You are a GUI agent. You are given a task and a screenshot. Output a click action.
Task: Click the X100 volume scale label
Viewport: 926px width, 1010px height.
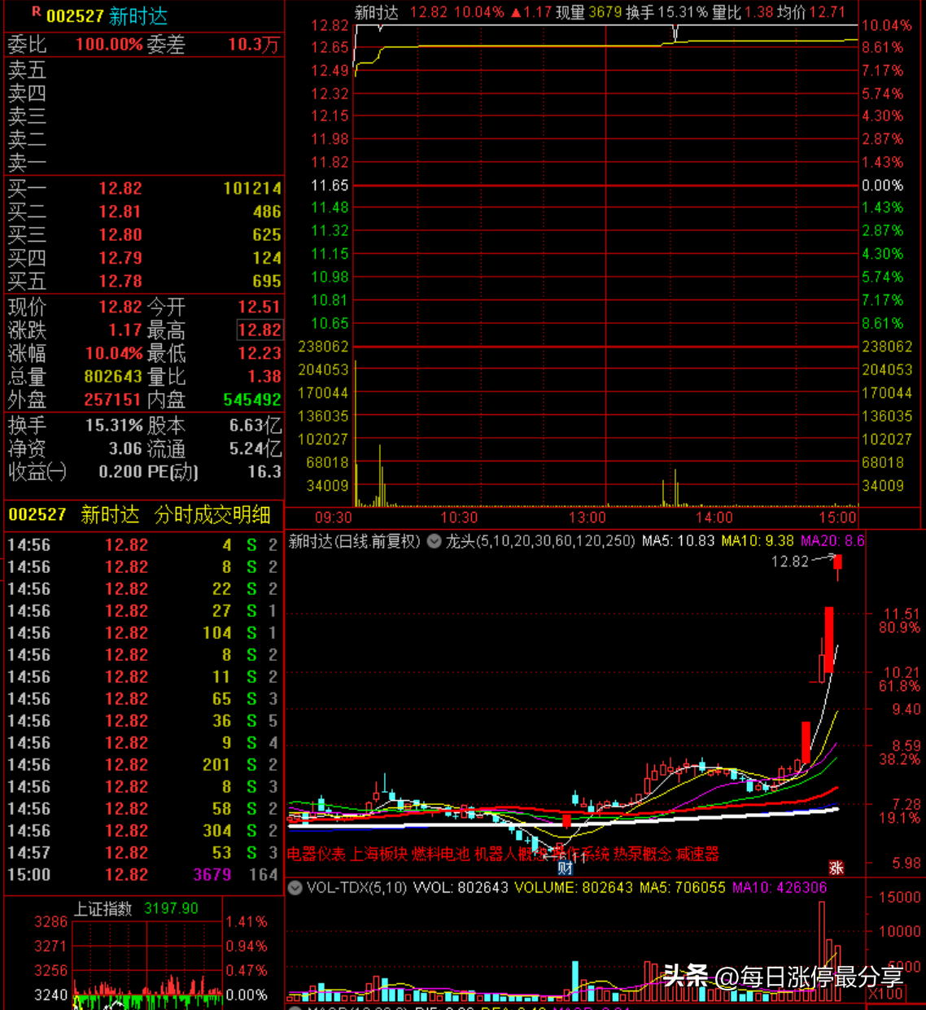(885, 994)
